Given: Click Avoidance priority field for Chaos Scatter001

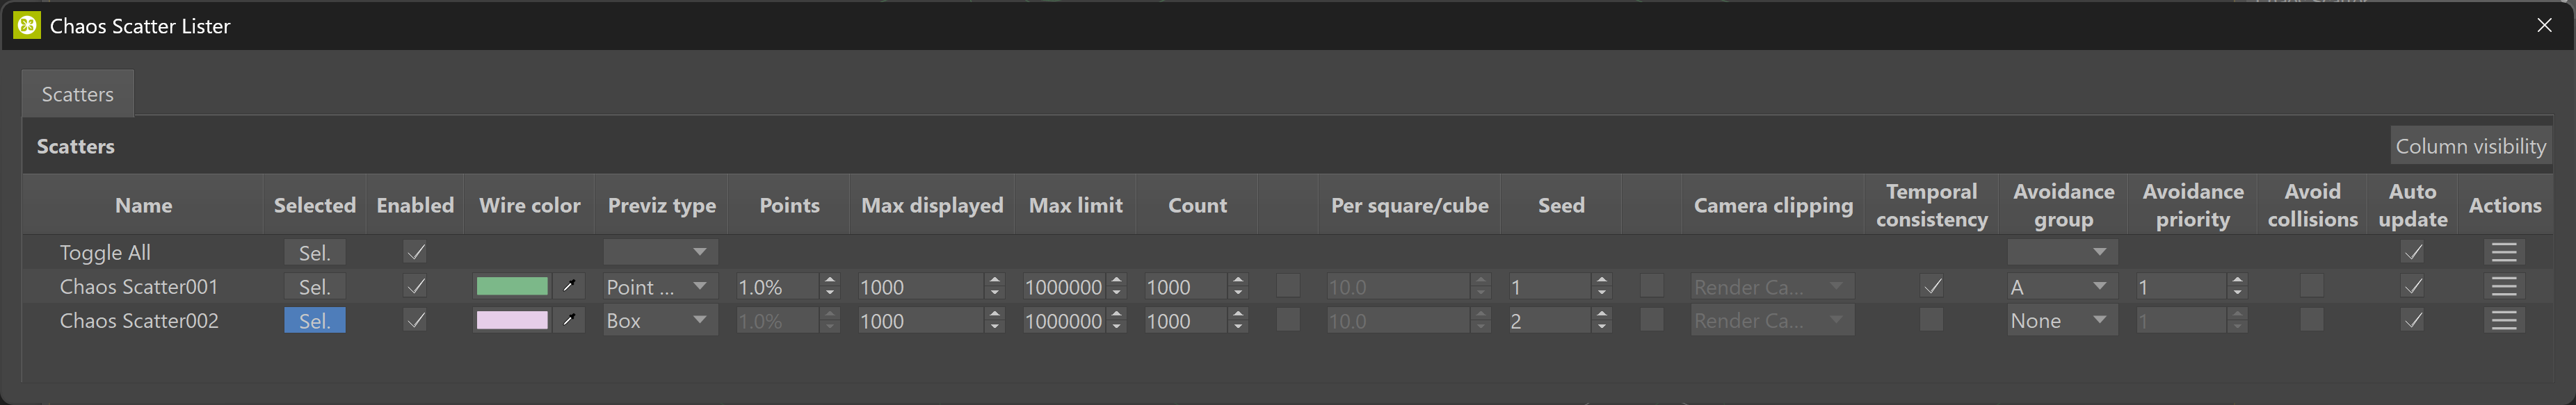Looking at the screenshot, I should pos(2182,287).
